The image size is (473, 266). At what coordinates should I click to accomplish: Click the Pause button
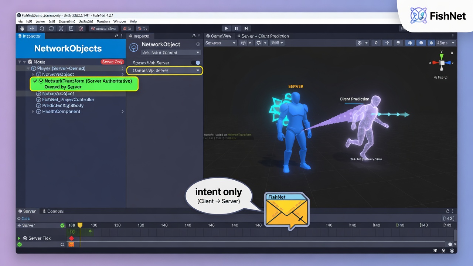click(236, 28)
